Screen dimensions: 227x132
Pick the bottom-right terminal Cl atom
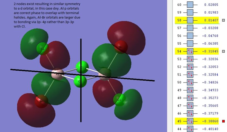119,100
